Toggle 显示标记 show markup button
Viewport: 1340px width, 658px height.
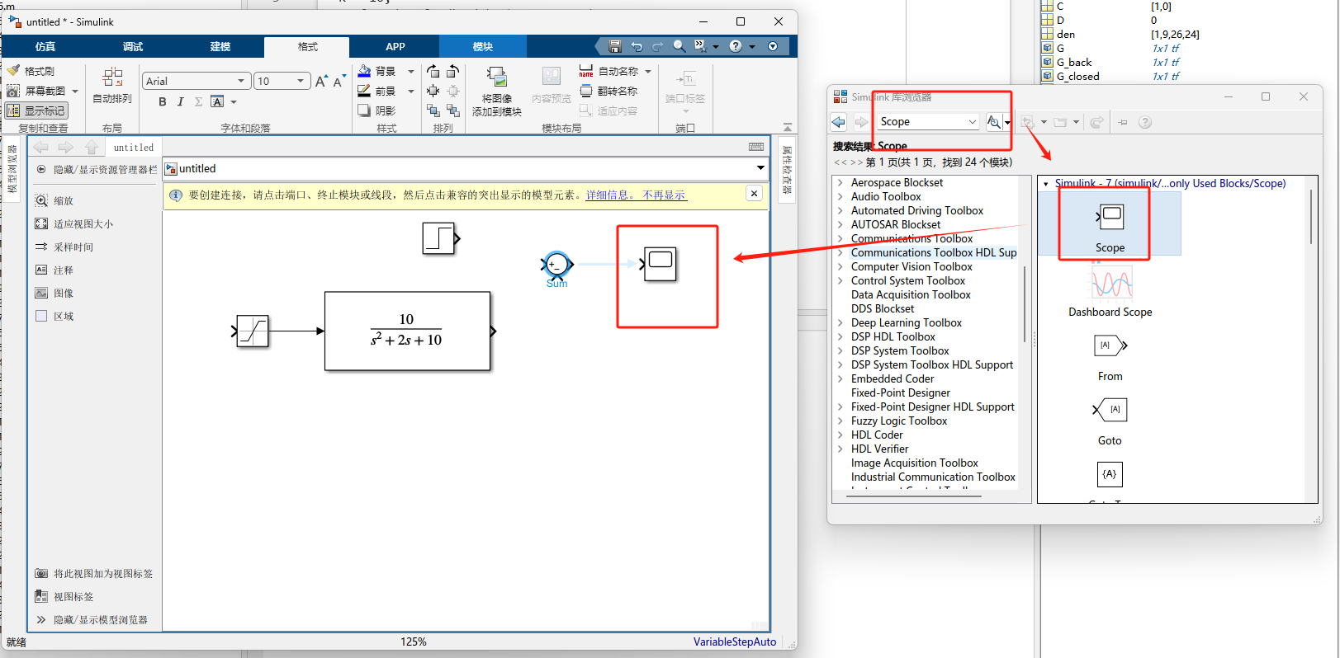36,110
